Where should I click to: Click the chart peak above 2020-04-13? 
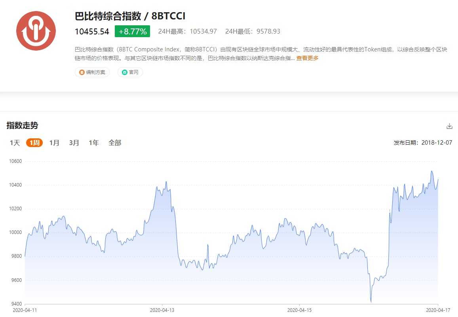click(166, 182)
